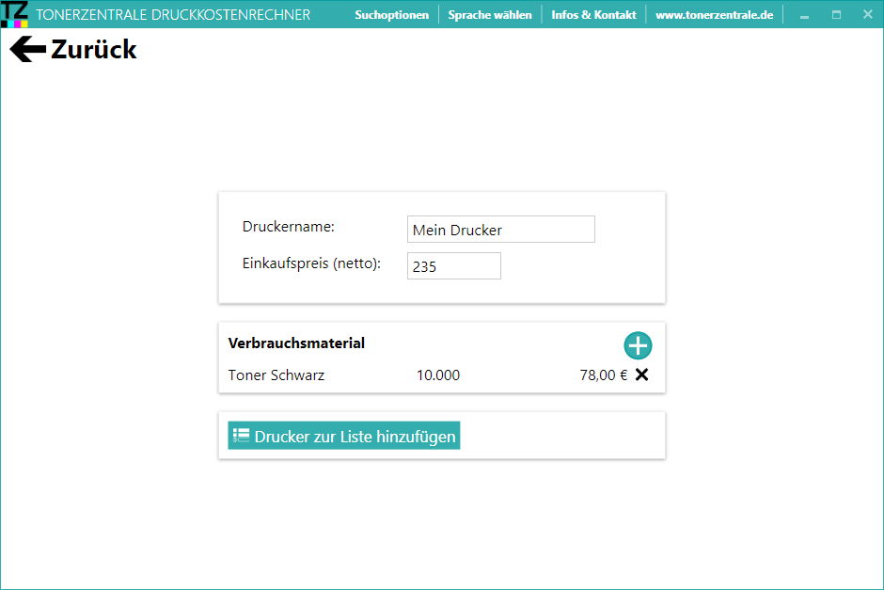
Task: Click the Verbrauchsmaterial panel header
Action: 295,343
